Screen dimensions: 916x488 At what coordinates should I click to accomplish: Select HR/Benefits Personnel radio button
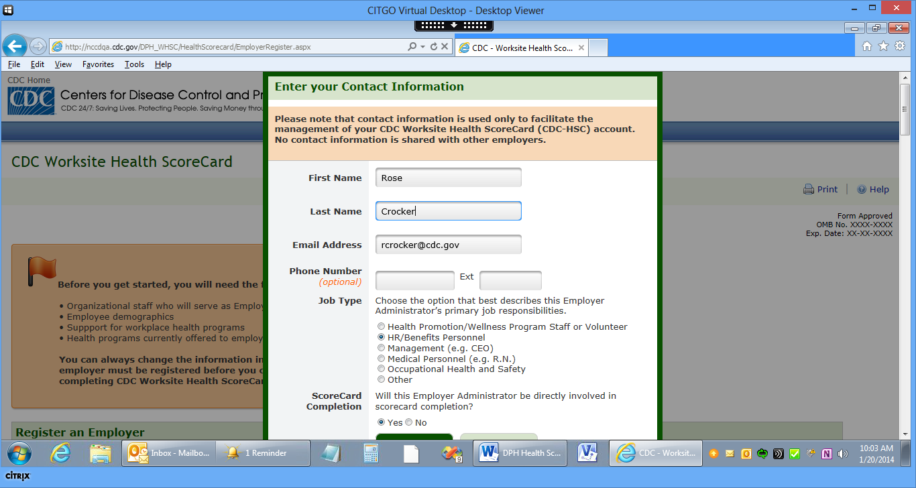coord(382,338)
